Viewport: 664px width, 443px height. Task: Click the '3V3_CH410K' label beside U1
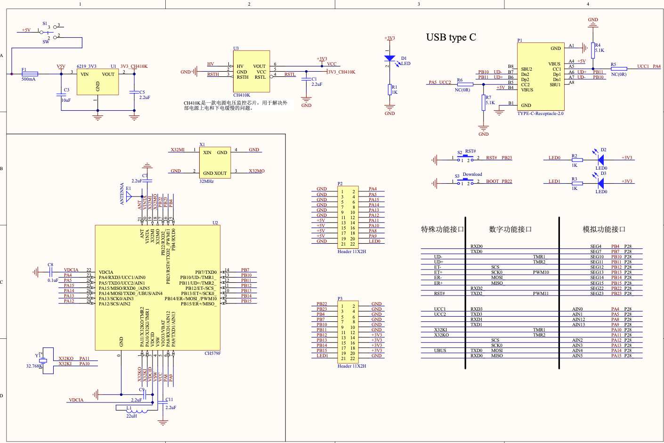pos(134,66)
